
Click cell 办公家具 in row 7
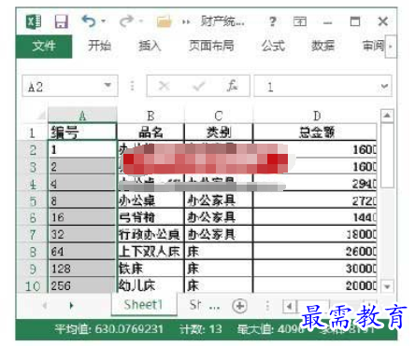(x=219, y=234)
